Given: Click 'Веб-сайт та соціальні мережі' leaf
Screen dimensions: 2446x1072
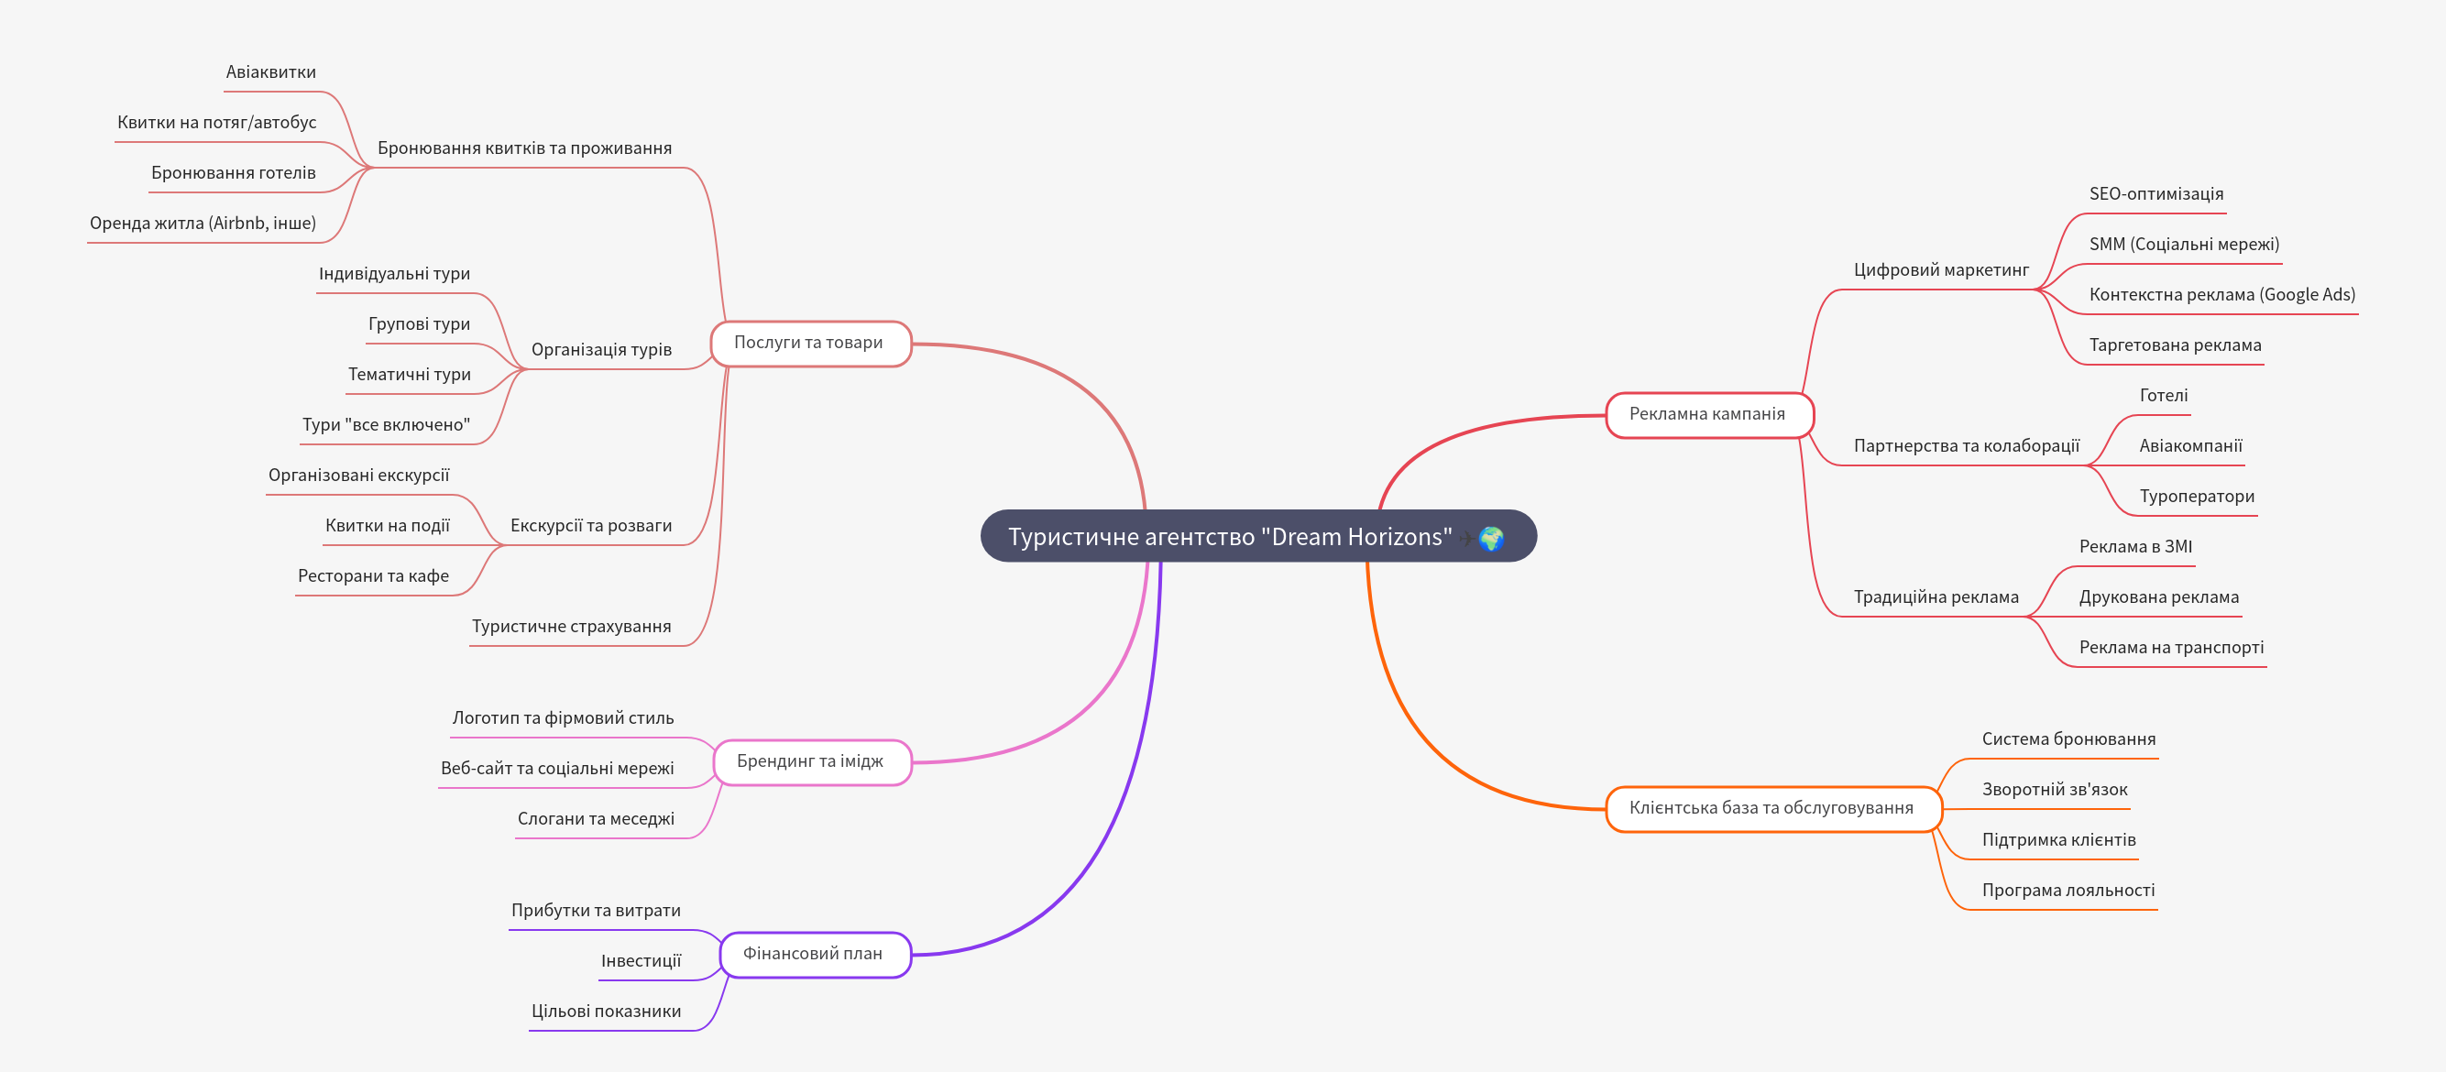Looking at the screenshot, I should coord(557,768).
